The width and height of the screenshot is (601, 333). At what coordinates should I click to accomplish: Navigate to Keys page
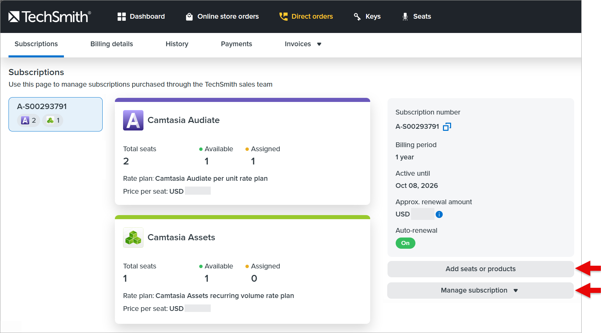coord(367,16)
